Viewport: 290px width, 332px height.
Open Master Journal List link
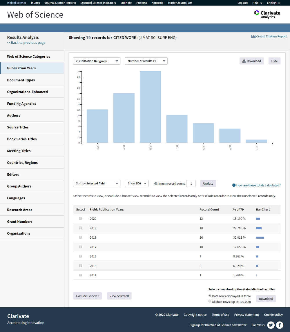tap(180, 3)
